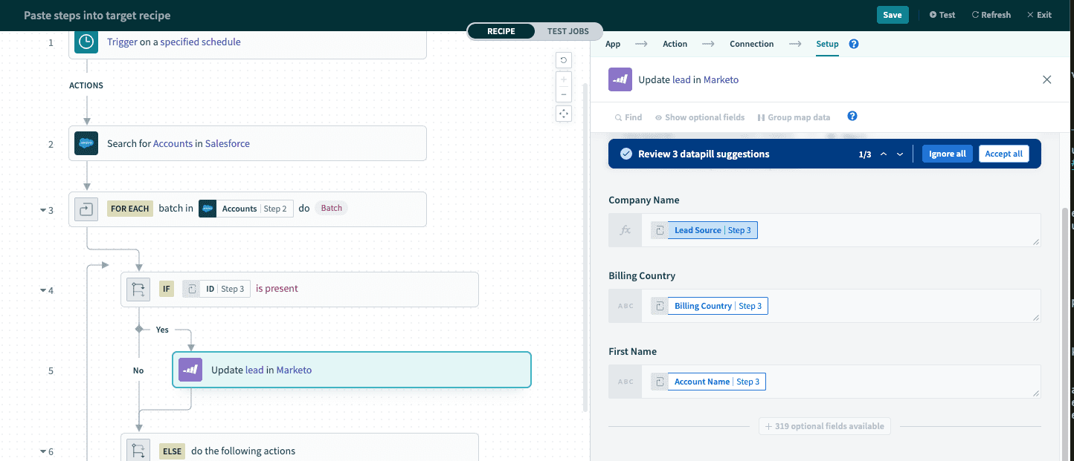Go to next datapill suggestion chevron
Screen dimensions: 1074x461
900,154
